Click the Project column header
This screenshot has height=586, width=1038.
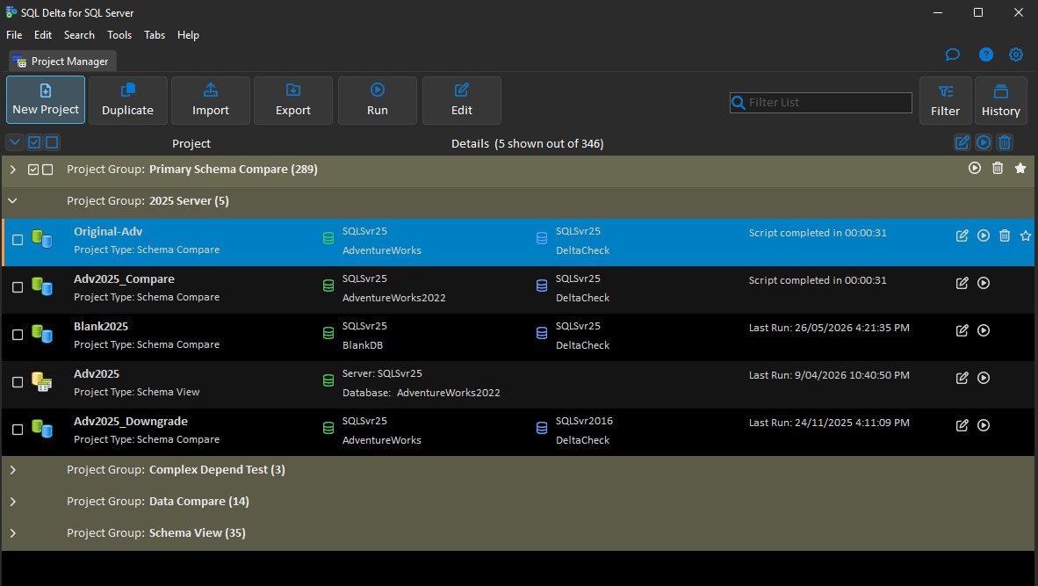tap(191, 144)
